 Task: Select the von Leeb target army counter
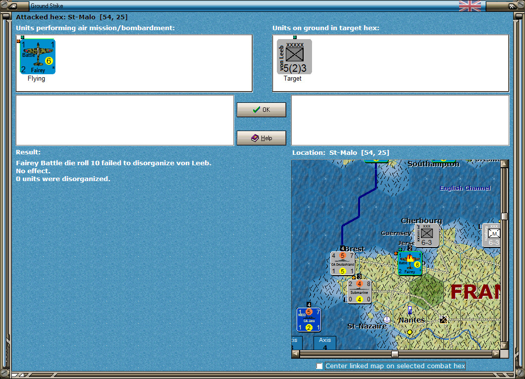[294, 56]
